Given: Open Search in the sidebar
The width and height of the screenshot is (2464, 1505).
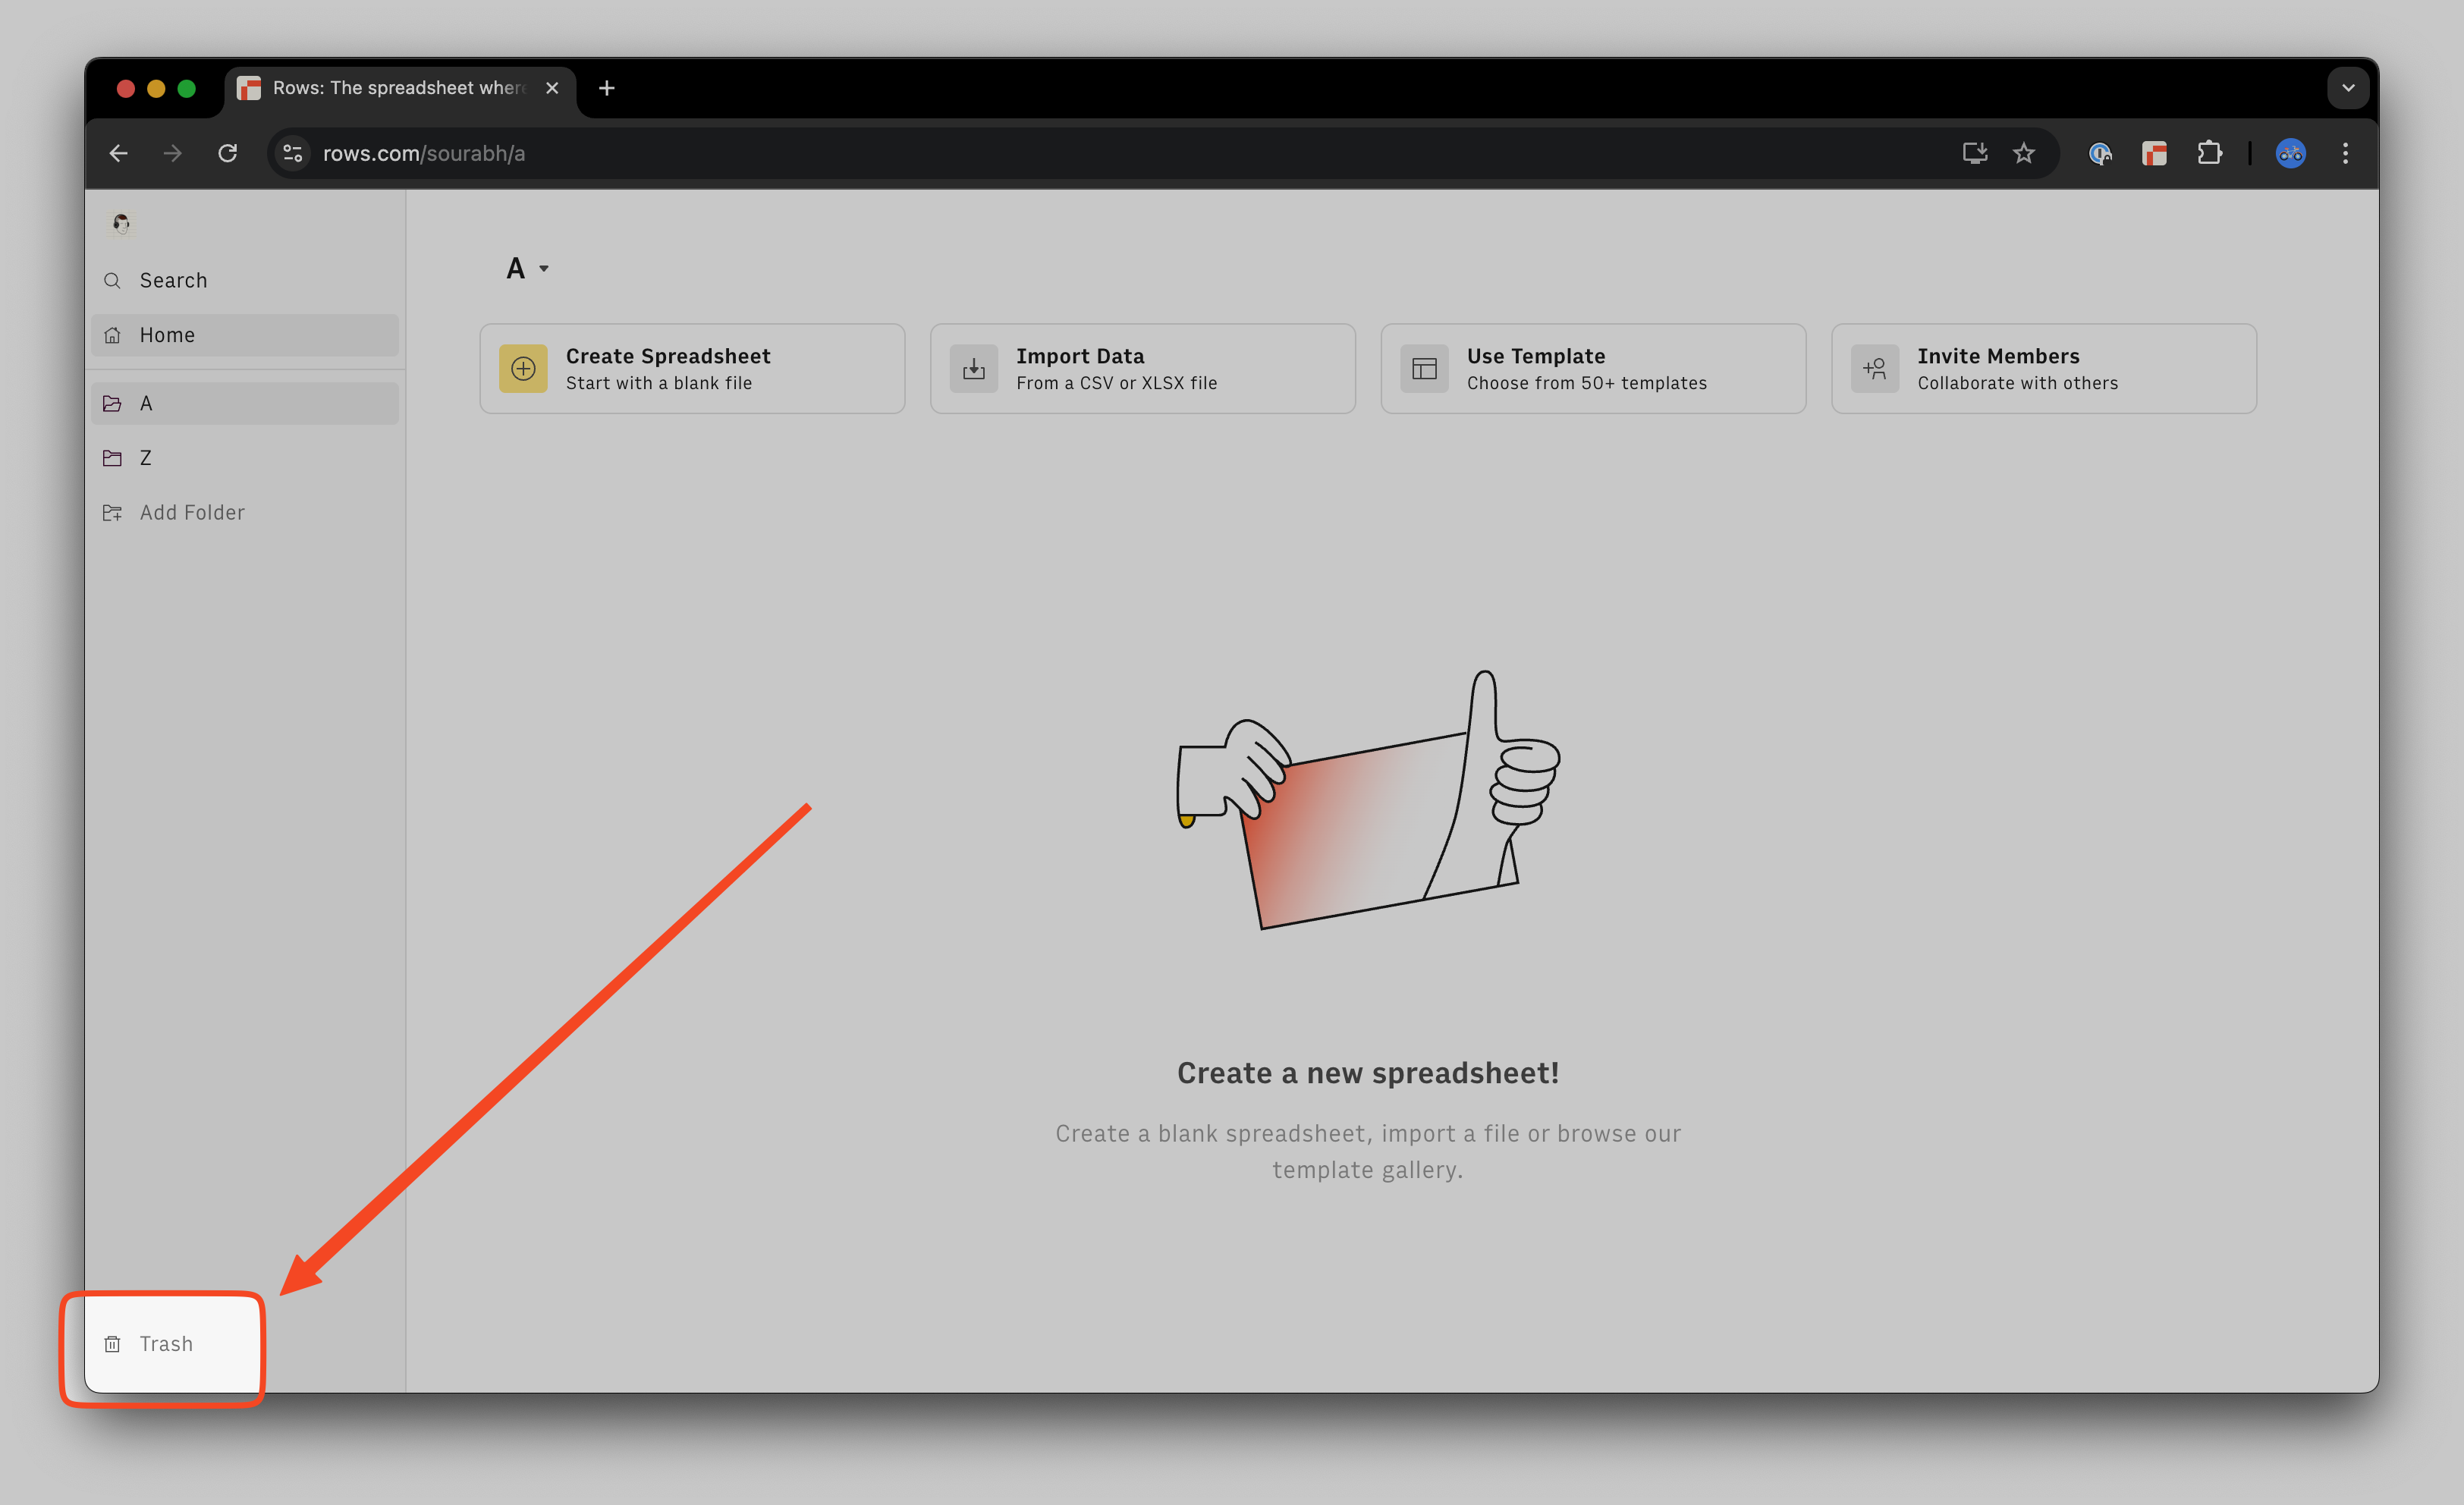Looking at the screenshot, I should [x=173, y=280].
